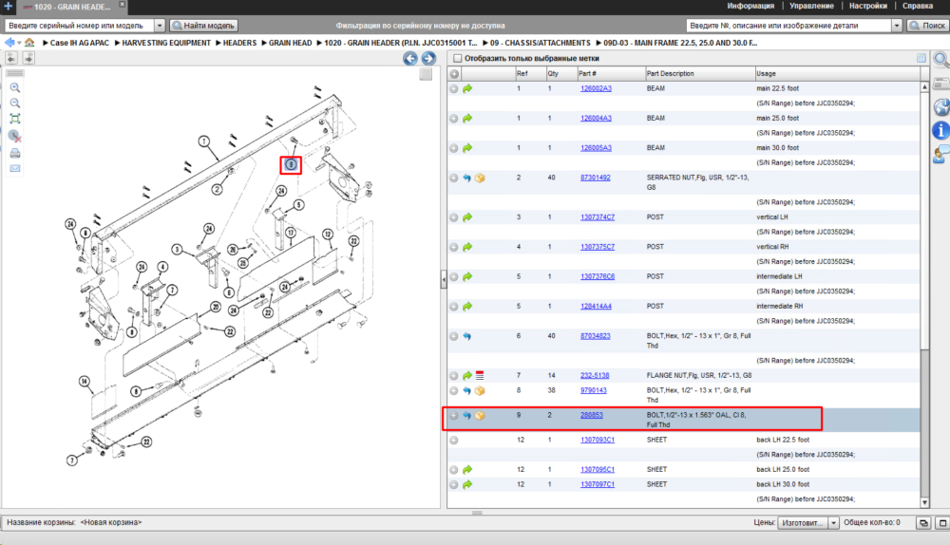Click blue return arrow for part 280853
Screen dimensions: 950x545
(x=467, y=416)
